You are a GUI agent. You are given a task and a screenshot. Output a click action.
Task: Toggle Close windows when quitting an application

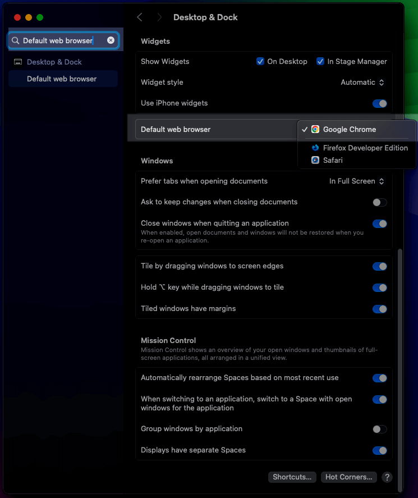click(380, 223)
